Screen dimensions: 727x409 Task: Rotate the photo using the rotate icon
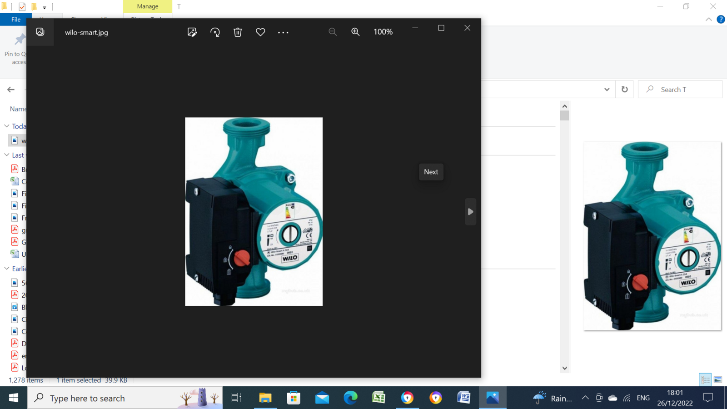(215, 32)
